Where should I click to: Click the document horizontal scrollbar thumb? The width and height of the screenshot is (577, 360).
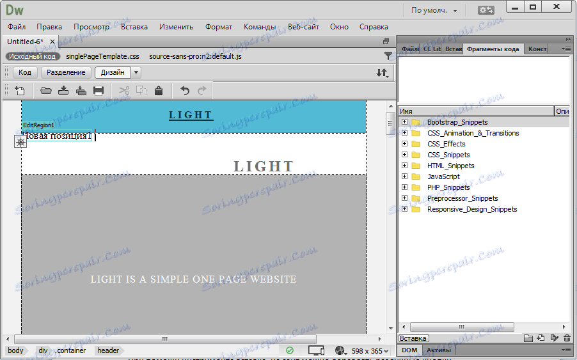coord(165,339)
